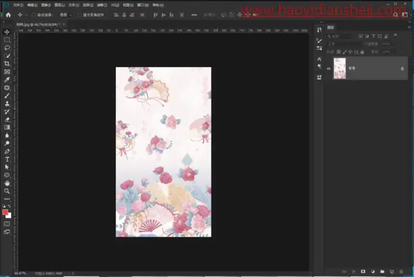Screen dimensions: 414x277
Task: Open the layer style fx icon
Action: tap(354, 272)
